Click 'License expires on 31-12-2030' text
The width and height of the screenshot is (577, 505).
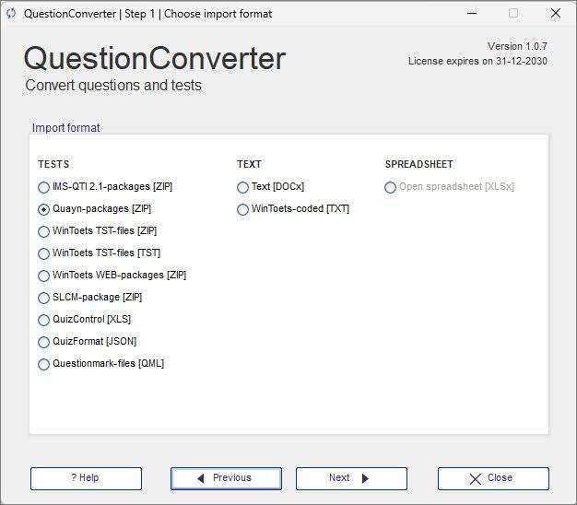477,61
